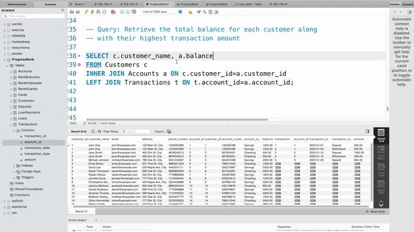
Task: Select the Stored Procedures node
Action: (x=28, y=189)
